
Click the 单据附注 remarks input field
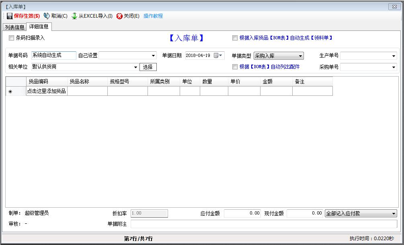tap(264, 224)
